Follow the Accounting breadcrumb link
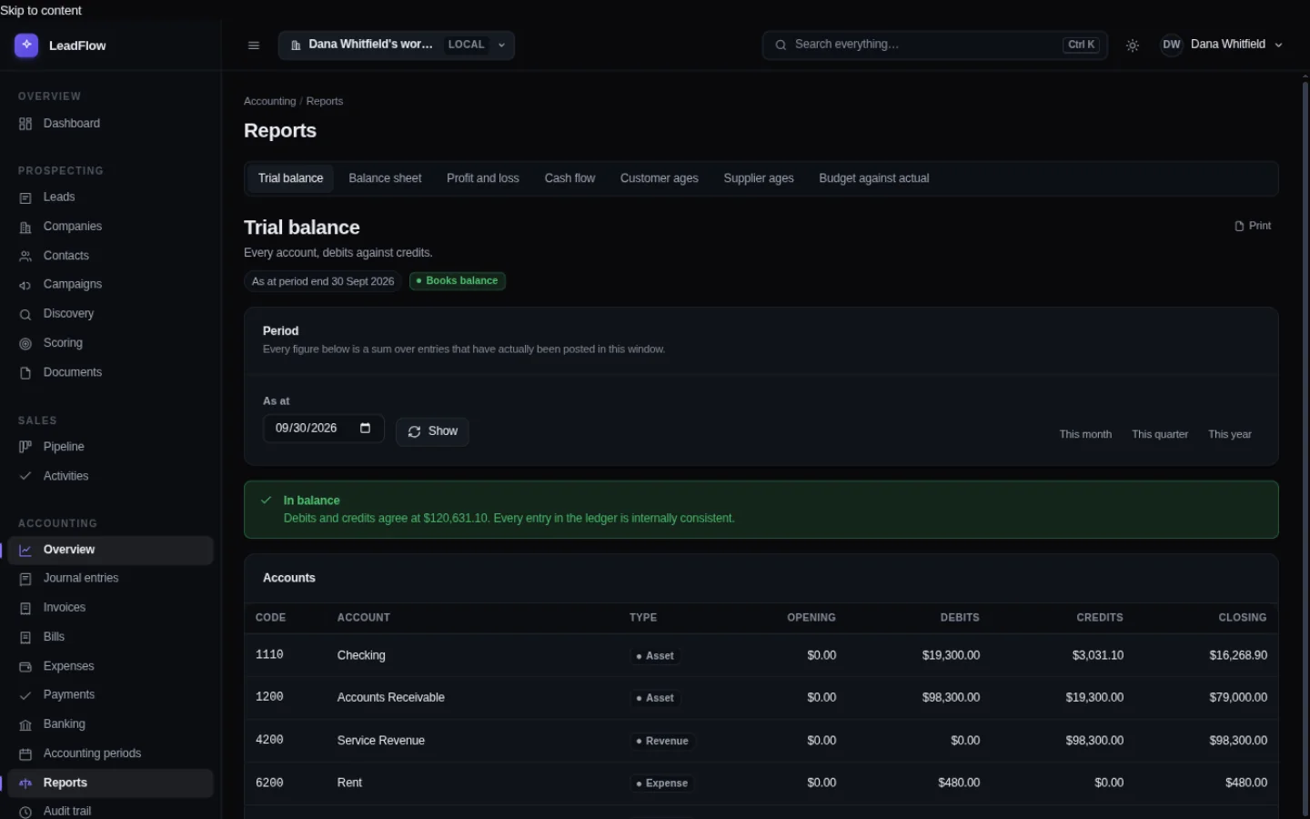Viewport: 1310px width, 819px height. pos(269,101)
